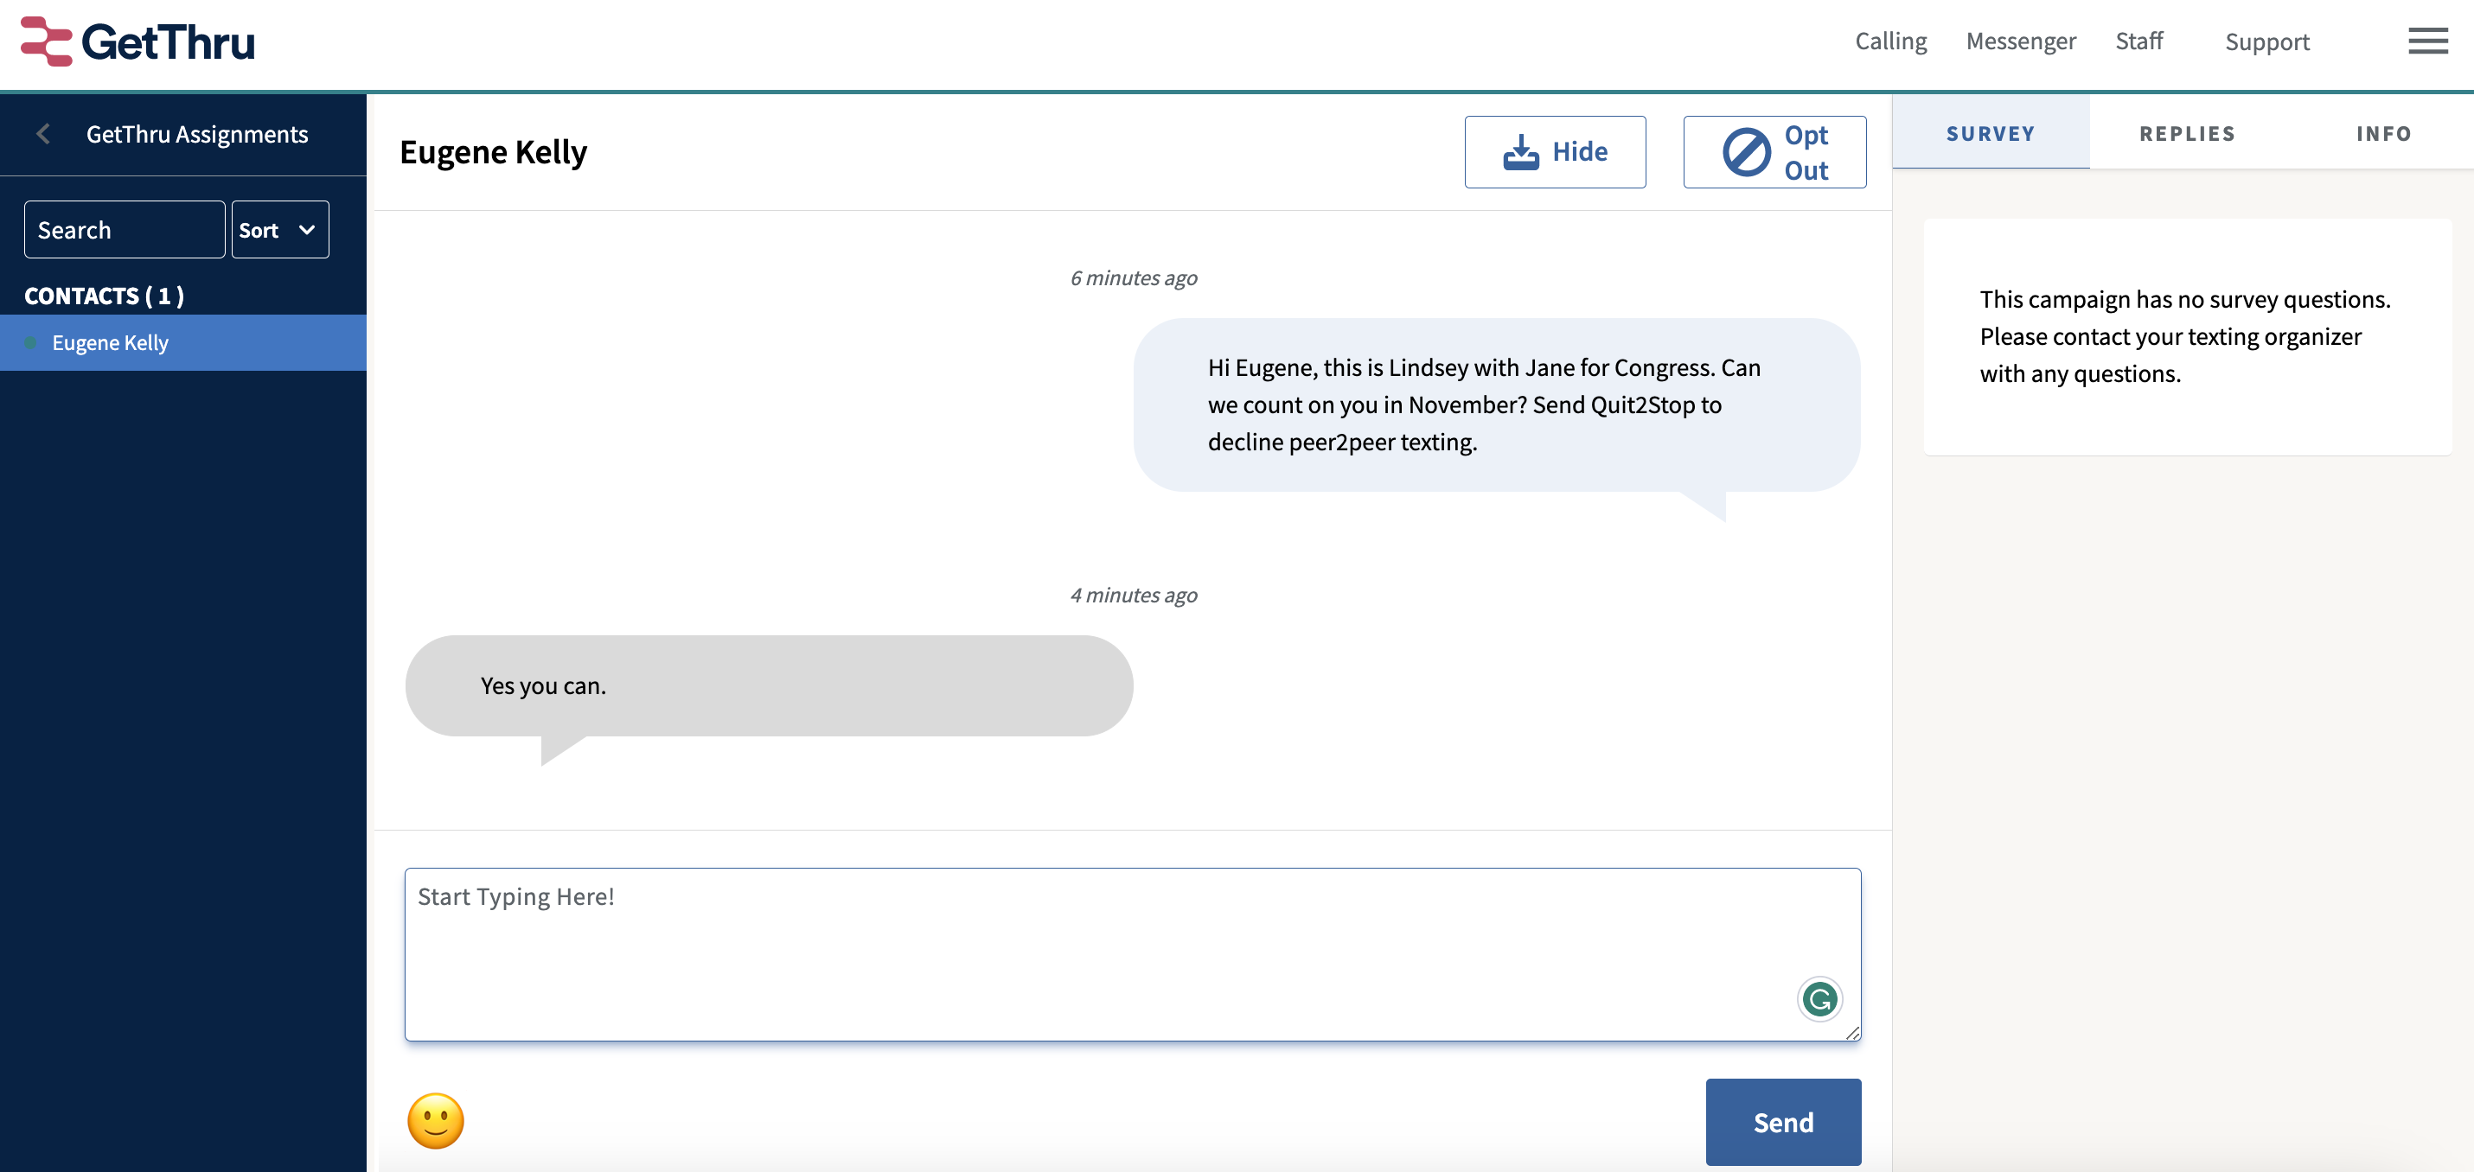Screen dimensions: 2474x1172
Task: Click the Hide download-tray icon
Action: click(x=1520, y=151)
